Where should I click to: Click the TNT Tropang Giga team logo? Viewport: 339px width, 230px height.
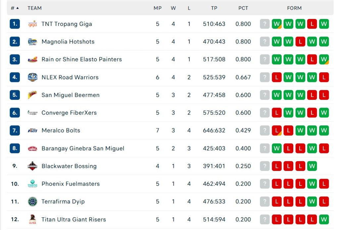32,24
